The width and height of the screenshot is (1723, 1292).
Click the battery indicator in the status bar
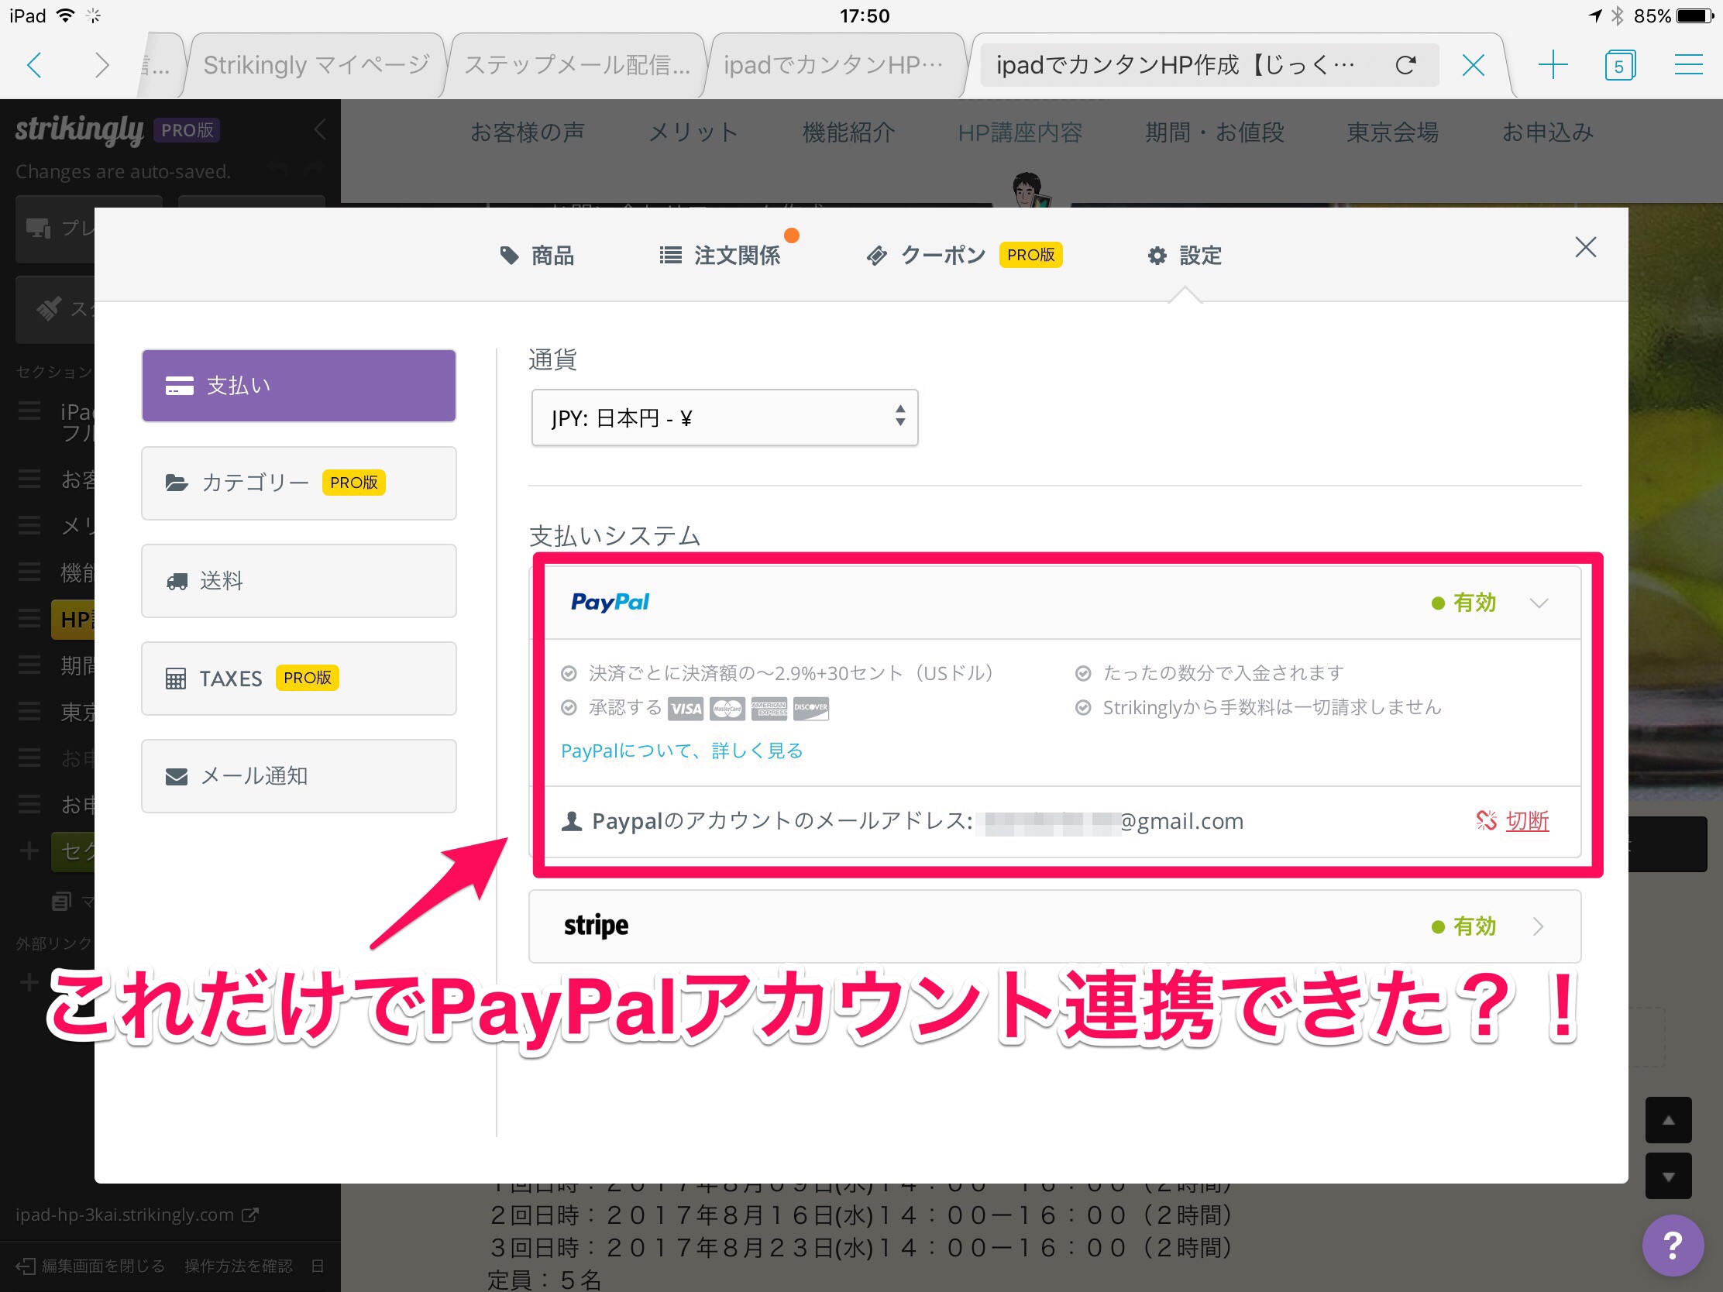pos(1695,15)
